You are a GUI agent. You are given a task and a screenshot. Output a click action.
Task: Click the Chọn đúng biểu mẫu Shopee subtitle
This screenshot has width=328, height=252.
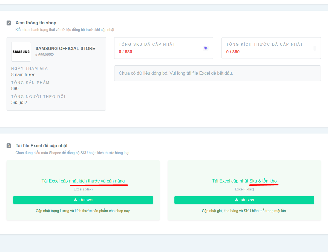click(73, 153)
